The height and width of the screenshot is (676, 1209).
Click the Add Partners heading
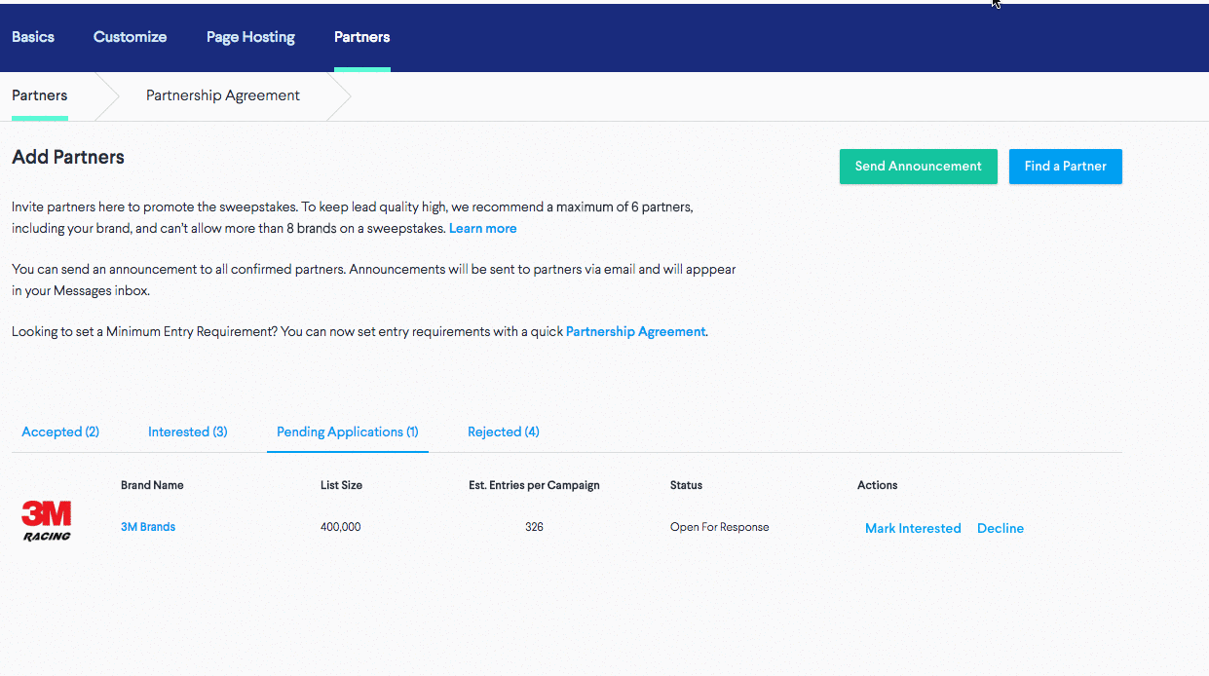click(68, 157)
